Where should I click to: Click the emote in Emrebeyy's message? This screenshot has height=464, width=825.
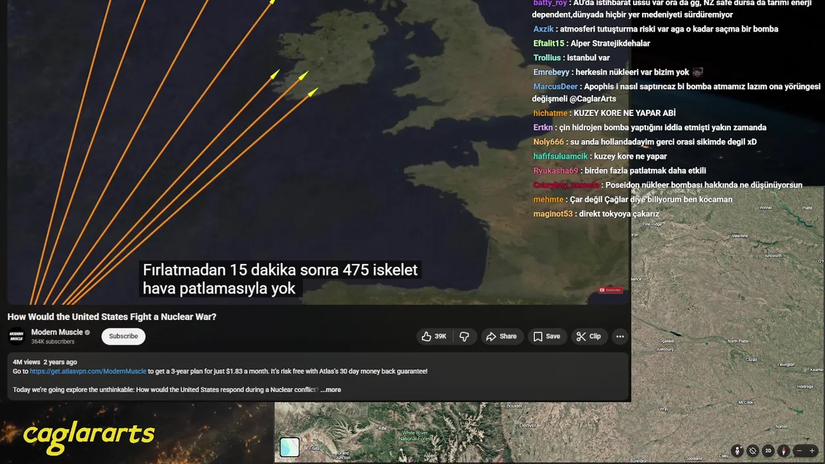click(x=697, y=72)
